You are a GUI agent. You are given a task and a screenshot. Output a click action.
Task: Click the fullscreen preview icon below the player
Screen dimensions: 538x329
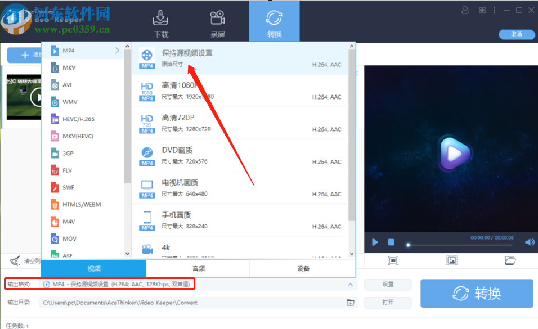click(x=393, y=260)
